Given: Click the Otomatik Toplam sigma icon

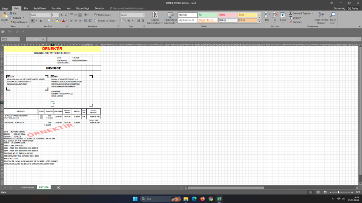Looking at the screenshot, I should tap(291, 13).
